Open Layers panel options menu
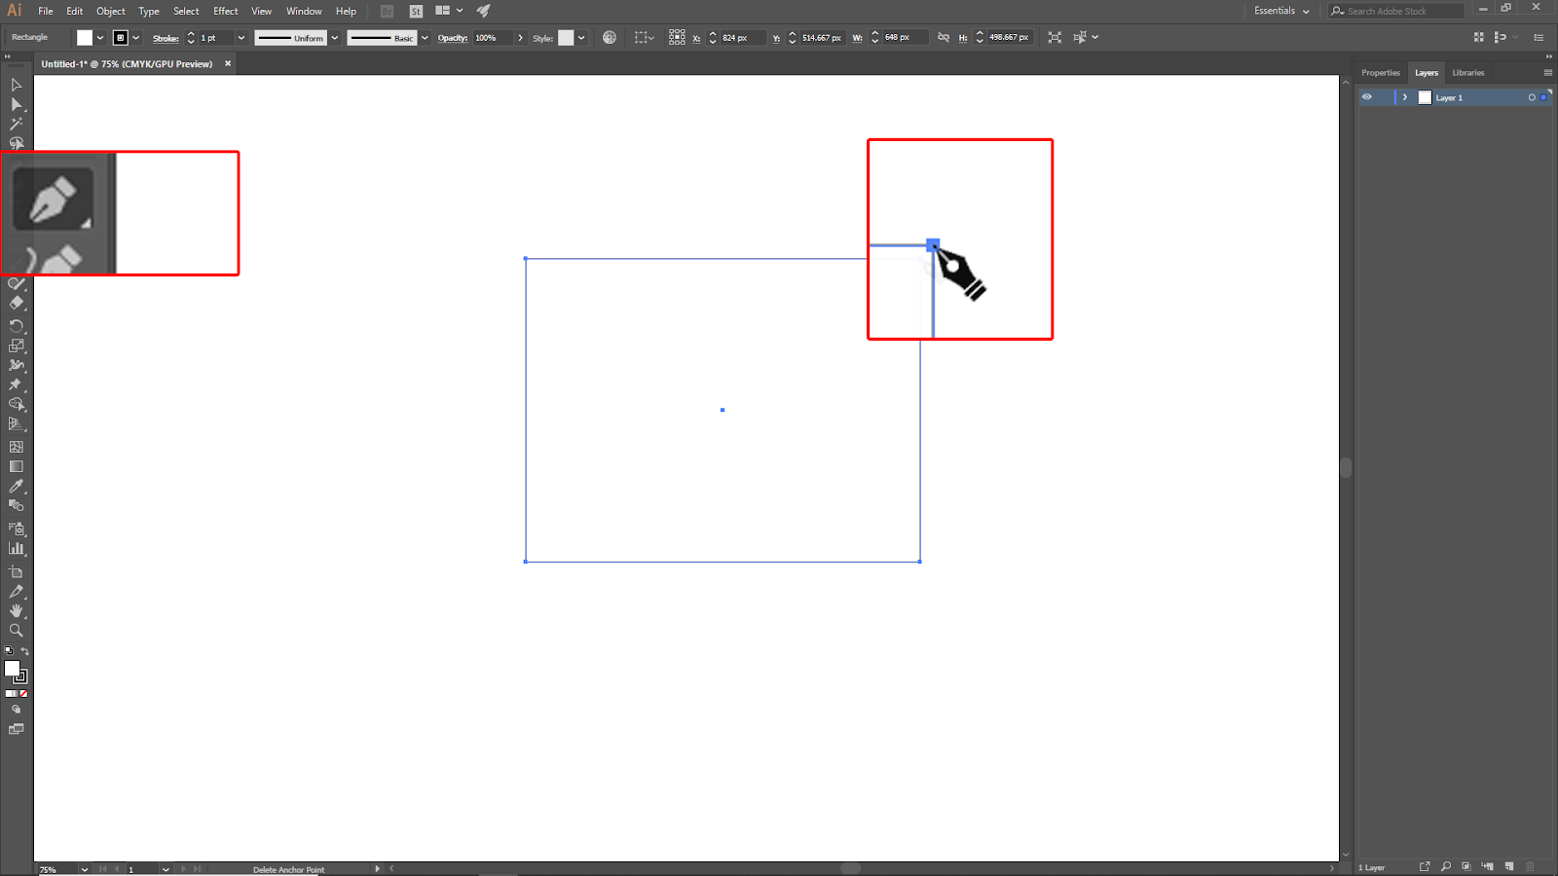The width and height of the screenshot is (1558, 876). pyautogui.click(x=1548, y=73)
